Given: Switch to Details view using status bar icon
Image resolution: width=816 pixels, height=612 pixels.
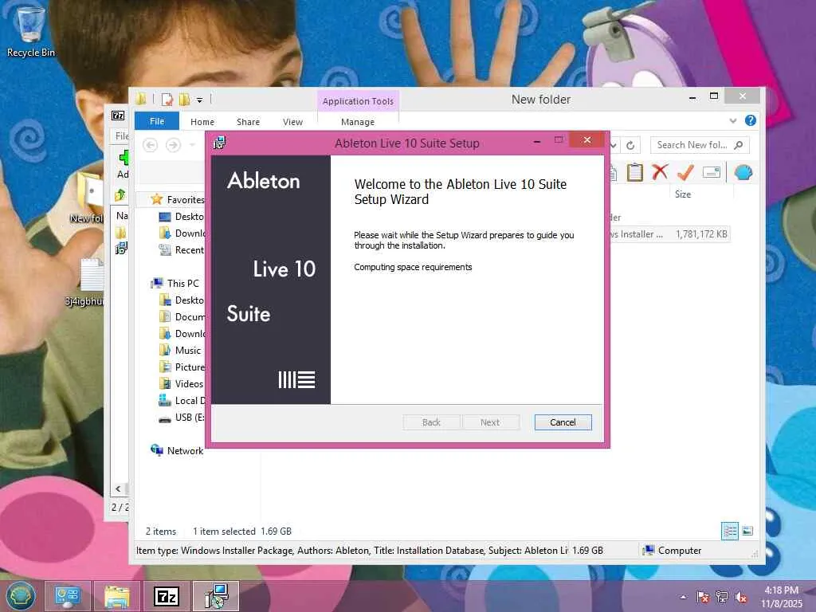Looking at the screenshot, I should coord(730,531).
